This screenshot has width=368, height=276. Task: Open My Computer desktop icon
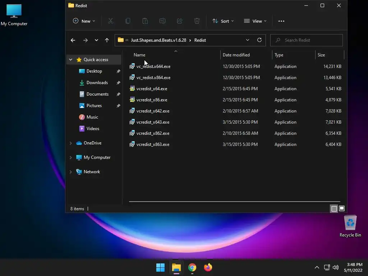tap(14, 15)
